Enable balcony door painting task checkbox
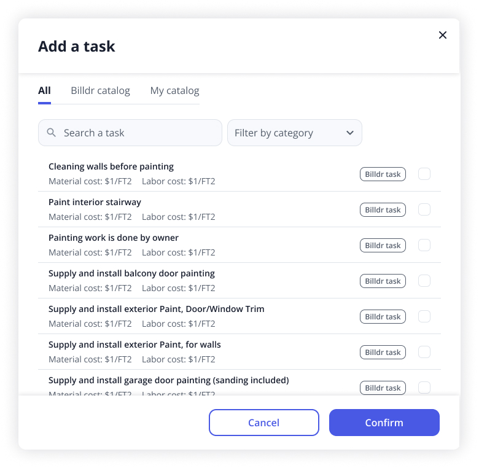 424,281
